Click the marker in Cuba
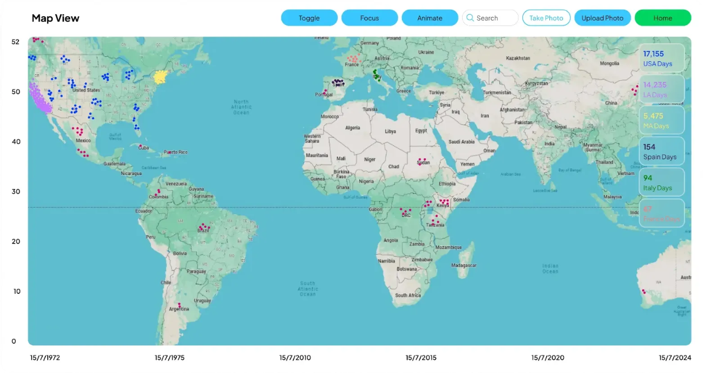This screenshot has width=704, height=373. [x=140, y=146]
